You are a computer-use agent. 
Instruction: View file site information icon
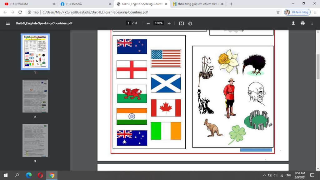coord(30,12)
